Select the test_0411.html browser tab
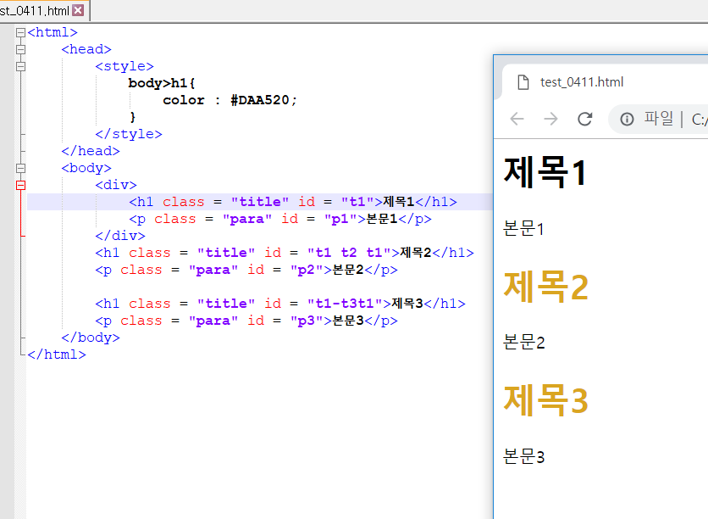 coord(605,81)
